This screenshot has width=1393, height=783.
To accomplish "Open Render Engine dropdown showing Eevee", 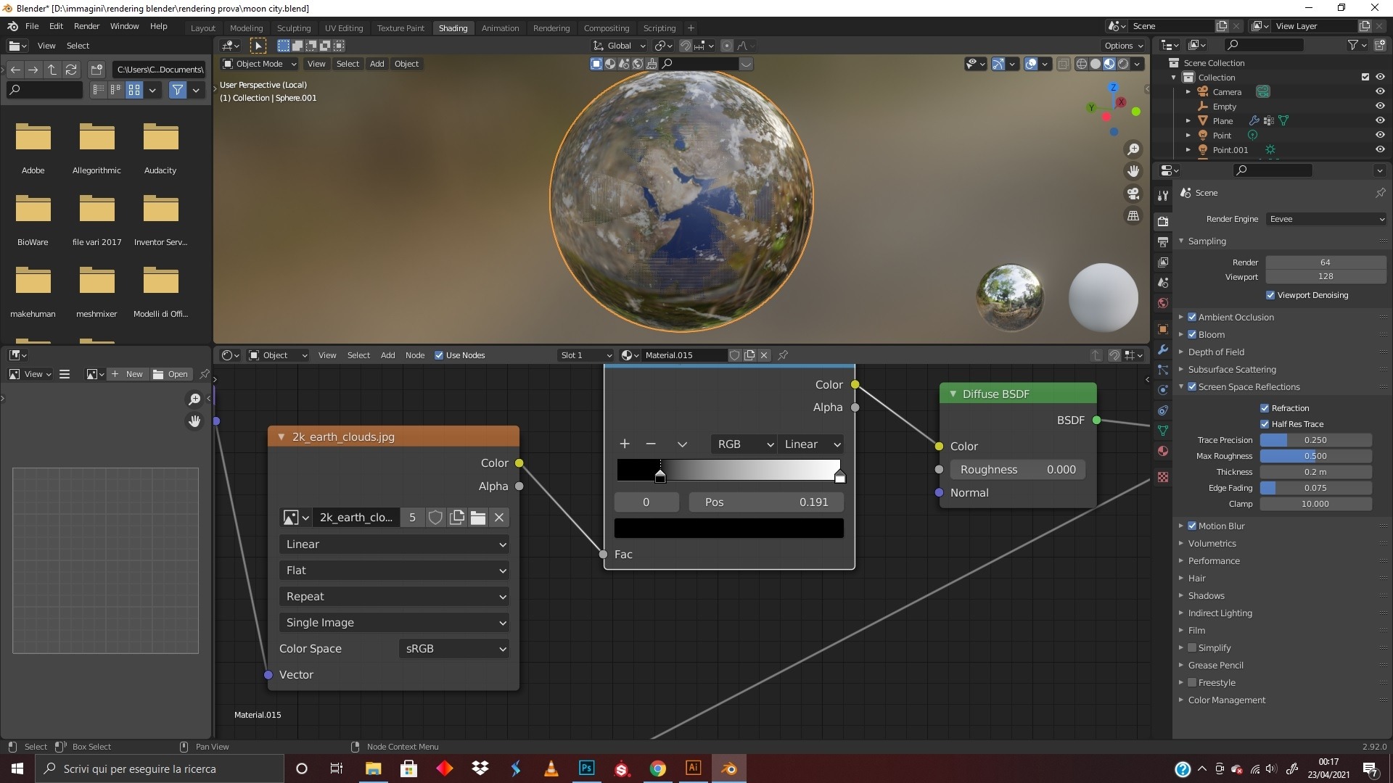I will point(1326,219).
